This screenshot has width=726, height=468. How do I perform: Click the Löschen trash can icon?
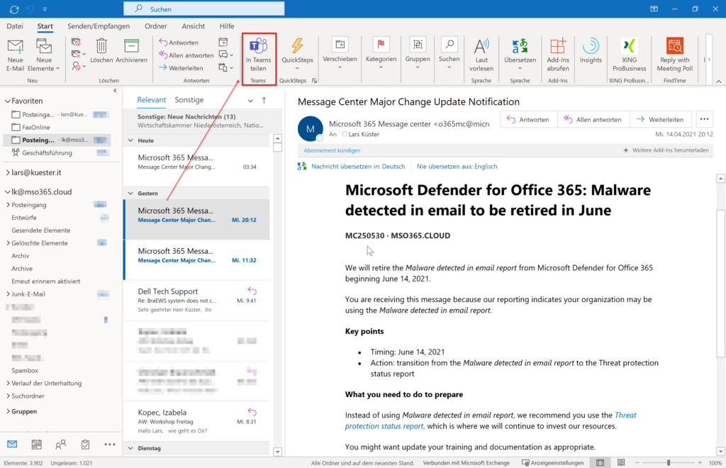click(x=101, y=46)
